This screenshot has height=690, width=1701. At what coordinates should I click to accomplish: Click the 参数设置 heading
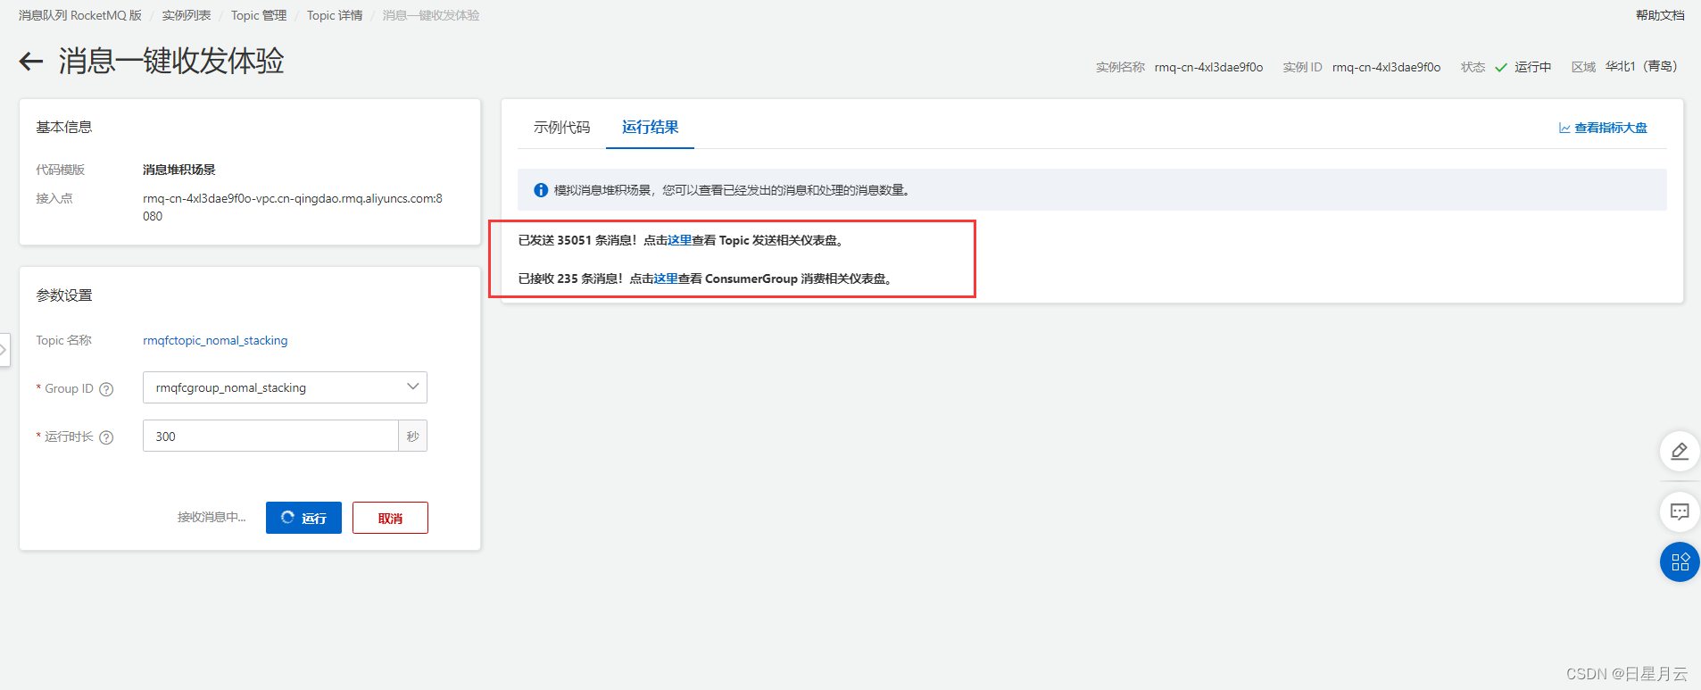click(64, 295)
